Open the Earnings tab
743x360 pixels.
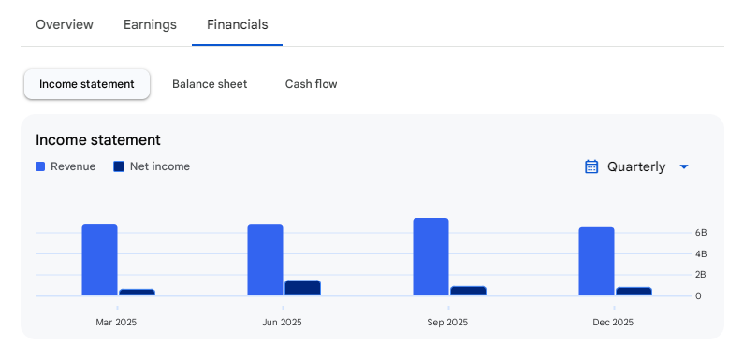150,24
